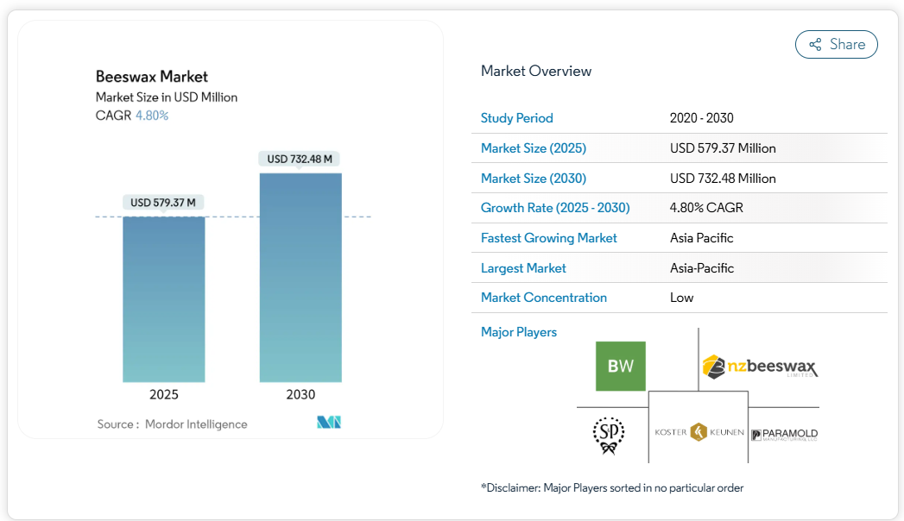Click Growth Rate (2025 - 2030) label
Viewport: 904px width, 521px height.
[x=554, y=208]
